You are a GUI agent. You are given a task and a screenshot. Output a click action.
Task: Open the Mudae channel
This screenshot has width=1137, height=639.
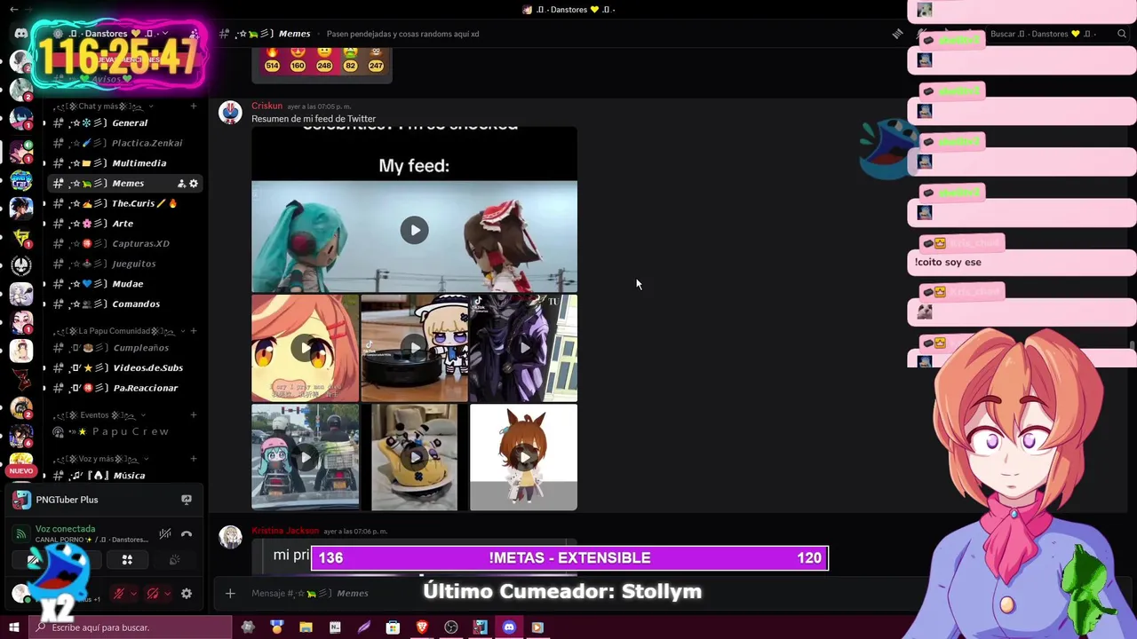124,284
